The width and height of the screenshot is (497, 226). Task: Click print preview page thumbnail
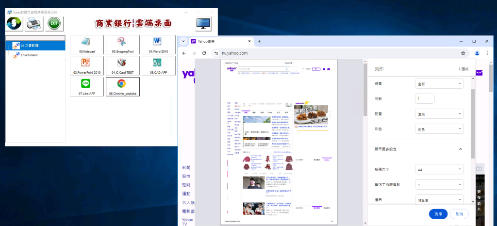pyautogui.click(x=279, y=142)
